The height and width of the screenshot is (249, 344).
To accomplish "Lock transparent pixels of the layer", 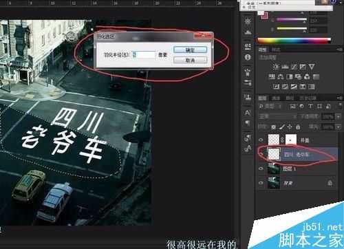I will pos(273,127).
